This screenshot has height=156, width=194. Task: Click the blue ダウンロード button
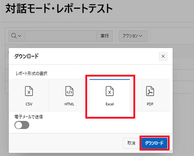pos(154,143)
